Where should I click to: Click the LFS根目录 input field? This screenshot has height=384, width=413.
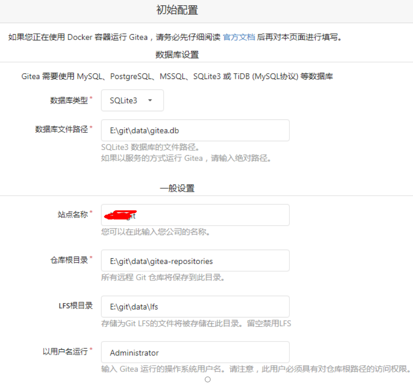195,306
